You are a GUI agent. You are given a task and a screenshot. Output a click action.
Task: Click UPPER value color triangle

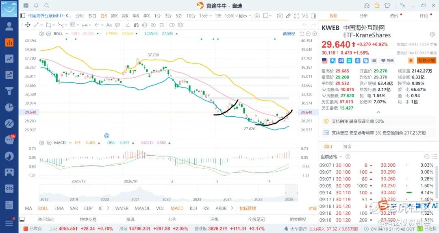pos(136,34)
